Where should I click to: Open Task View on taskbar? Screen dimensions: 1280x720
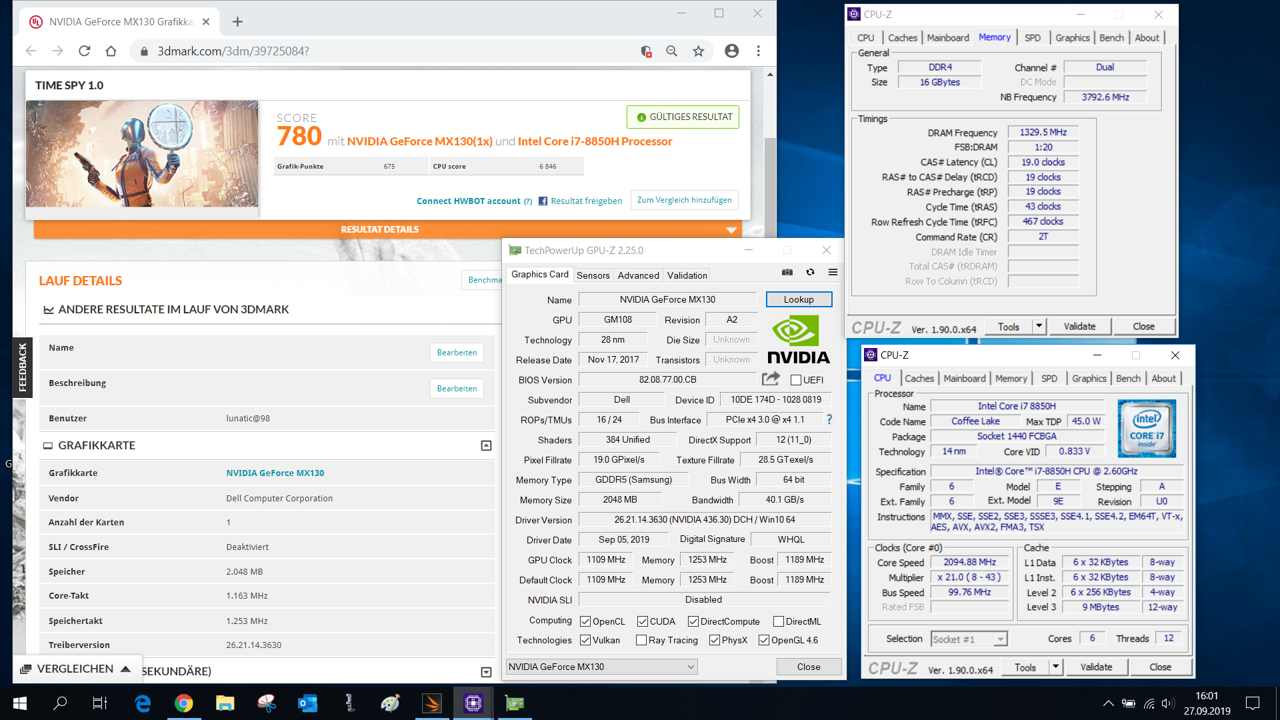pos(100,703)
